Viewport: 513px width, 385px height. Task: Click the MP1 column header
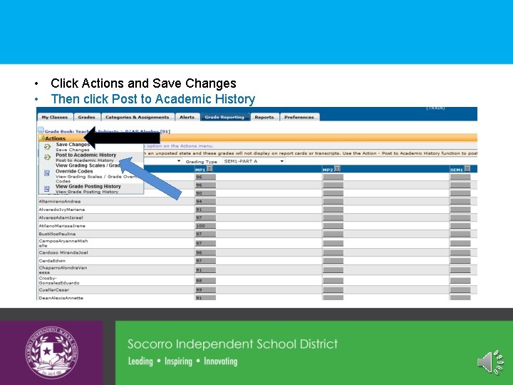199,170
